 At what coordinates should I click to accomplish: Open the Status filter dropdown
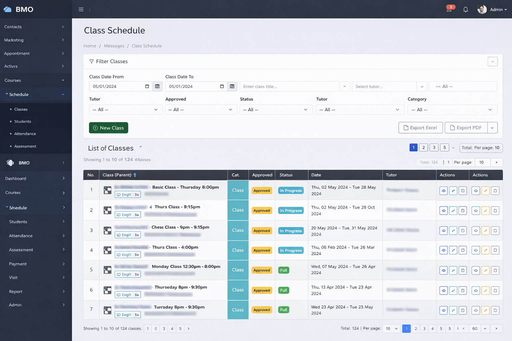(276, 110)
